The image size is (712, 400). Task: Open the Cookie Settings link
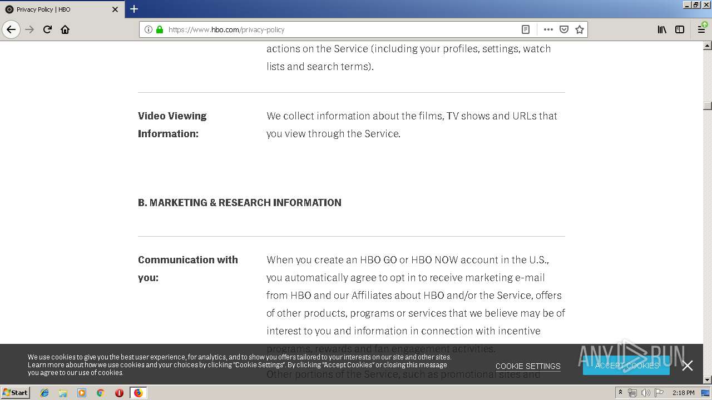click(x=528, y=366)
